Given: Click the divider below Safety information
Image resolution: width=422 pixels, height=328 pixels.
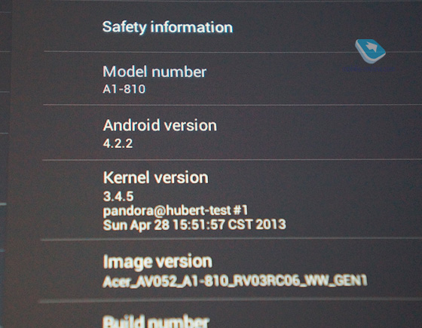Looking at the screenshot, I should click(x=233, y=51).
